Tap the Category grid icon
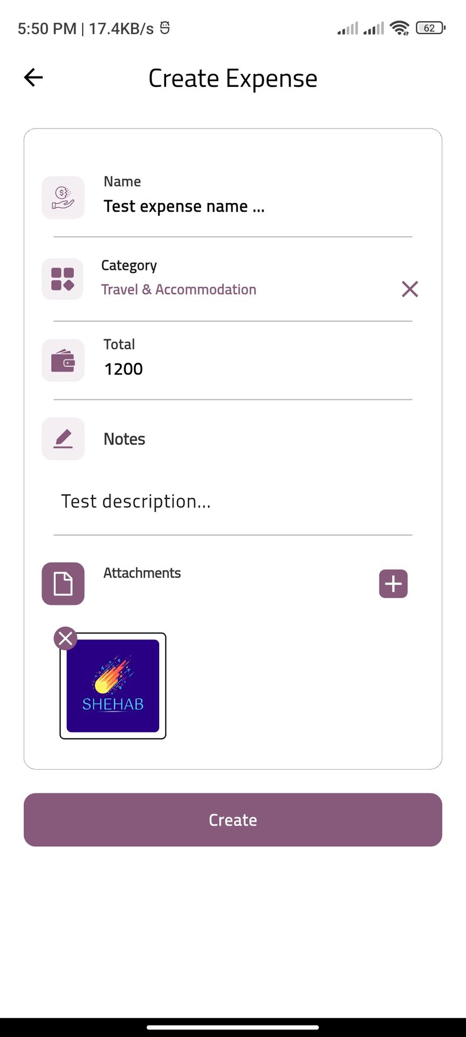This screenshot has height=1037, width=466. (63, 279)
